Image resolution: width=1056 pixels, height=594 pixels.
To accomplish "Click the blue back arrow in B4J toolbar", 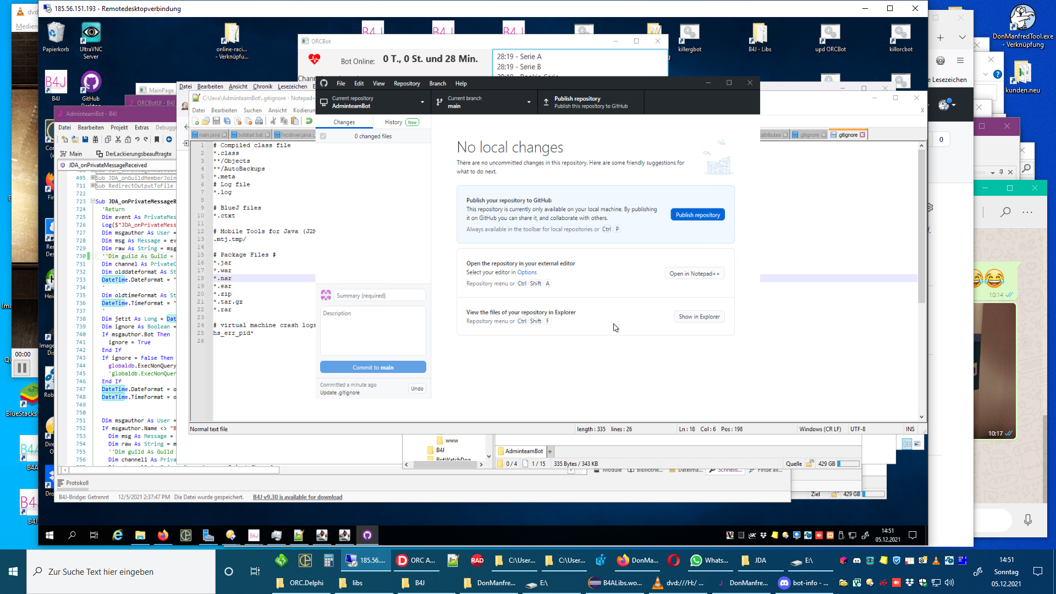I will (169, 140).
